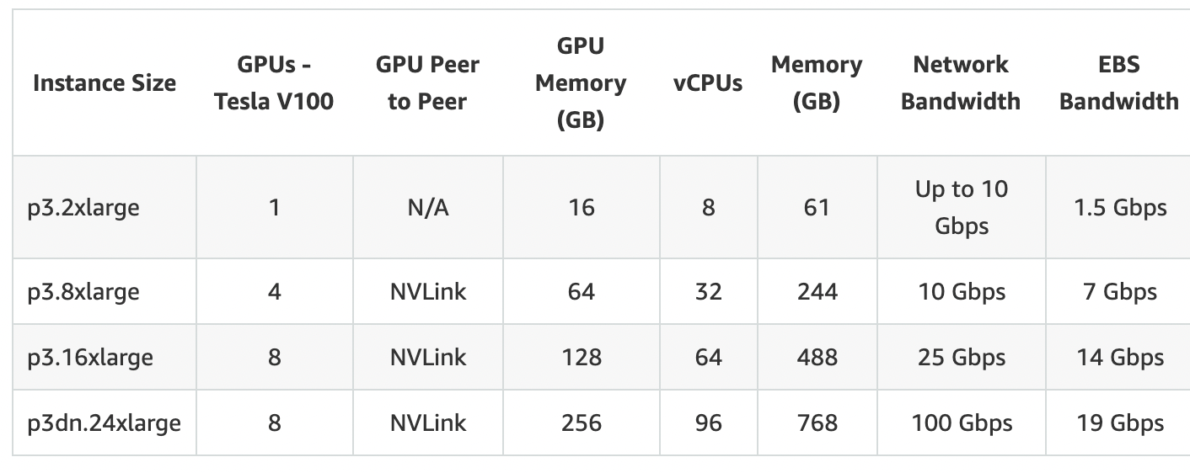The image size is (1190, 473).
Task: Click the Memory (GB) column header
Action: pos(817,83)
